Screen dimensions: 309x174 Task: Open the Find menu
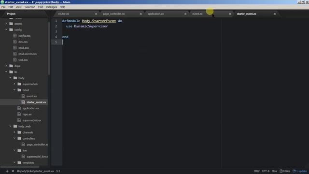point(41,7)
